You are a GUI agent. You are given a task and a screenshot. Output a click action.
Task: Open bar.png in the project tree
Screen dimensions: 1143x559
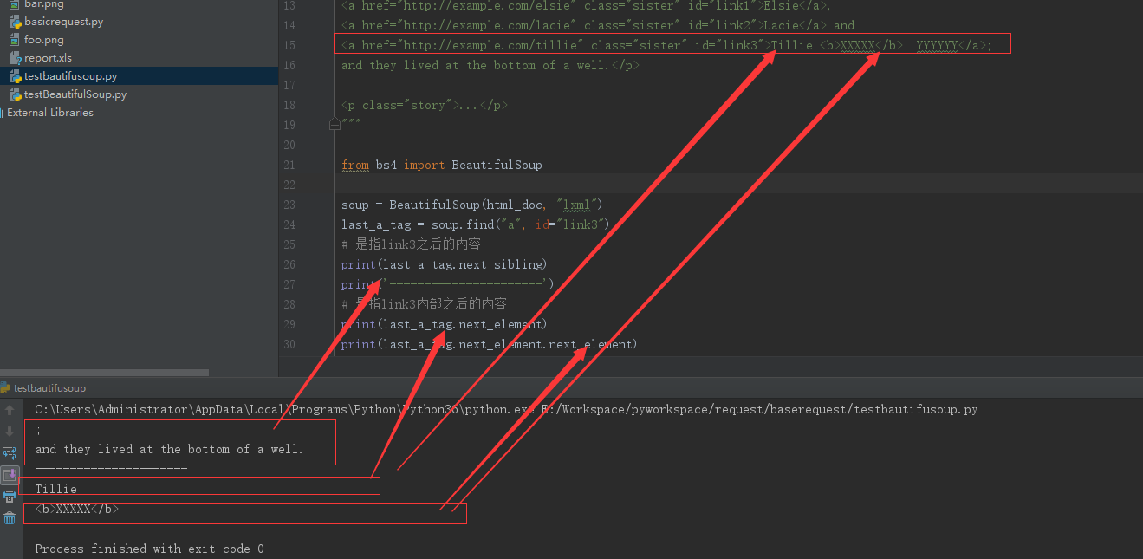43,4
